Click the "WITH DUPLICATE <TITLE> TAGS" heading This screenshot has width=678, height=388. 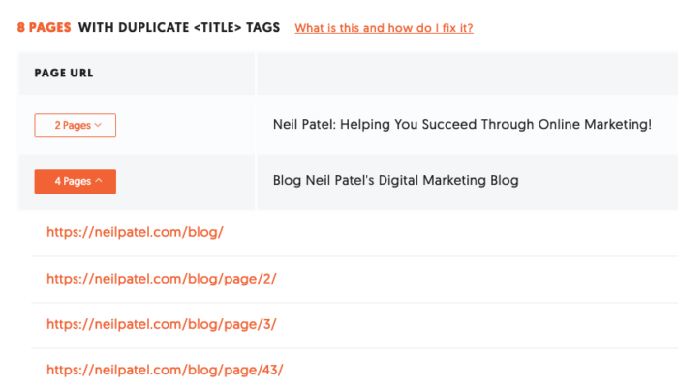pos(179,28)
